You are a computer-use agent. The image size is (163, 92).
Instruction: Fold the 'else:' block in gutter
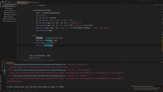22,36
